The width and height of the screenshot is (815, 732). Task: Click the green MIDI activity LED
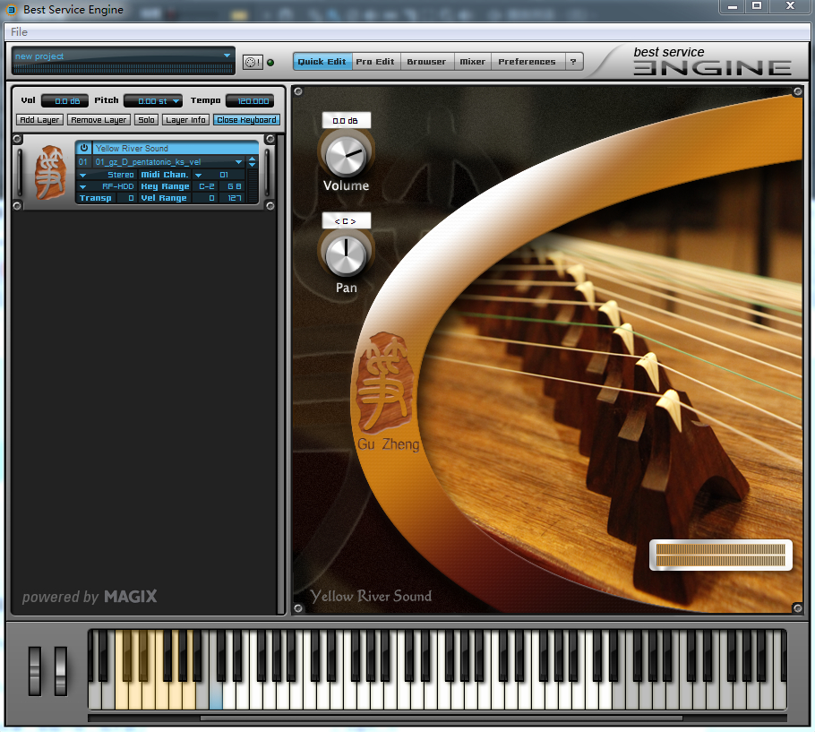[270, 63]
